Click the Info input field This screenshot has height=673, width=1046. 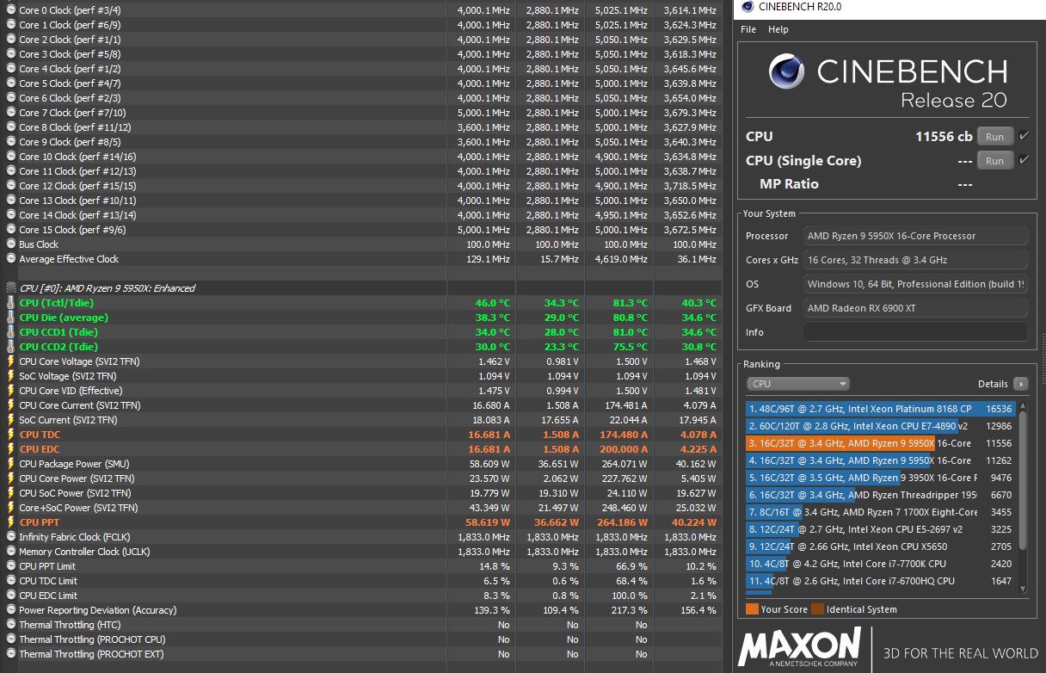pyautogui.click(x=915, y=332)
